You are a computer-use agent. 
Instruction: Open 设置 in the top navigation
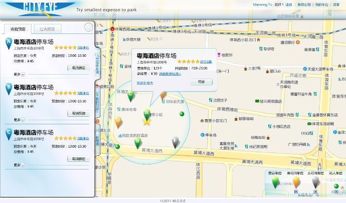(336, 5)
